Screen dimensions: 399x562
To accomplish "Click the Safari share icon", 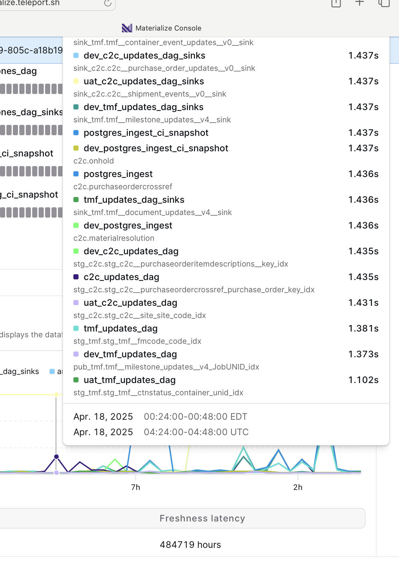I will 336,3.
